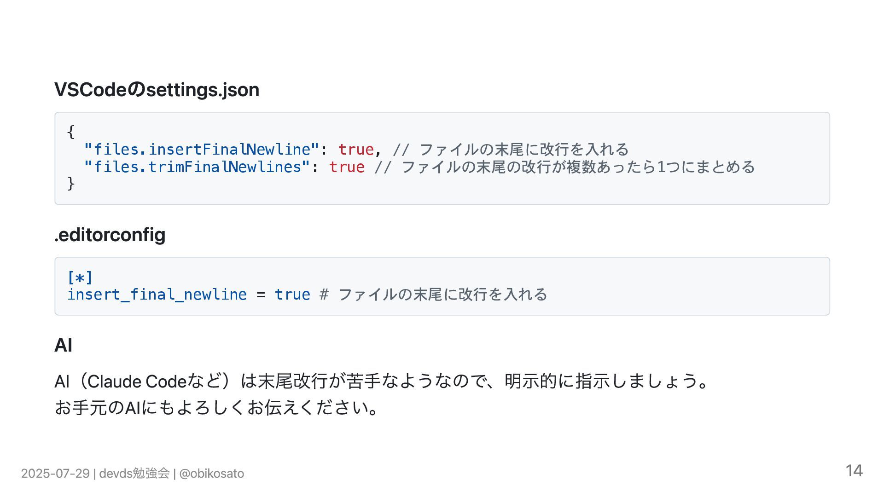This screenshot has width=884, height=497.
Task: Click the opening curly brace in JSON block
Action: pos(71,132)
